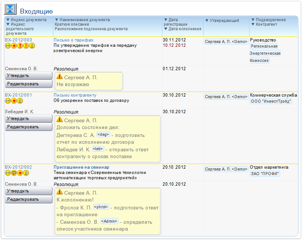This screenshot has width=302, height=240.
Task: Sort by Наименование документа column
Action: tap(57, 20)
